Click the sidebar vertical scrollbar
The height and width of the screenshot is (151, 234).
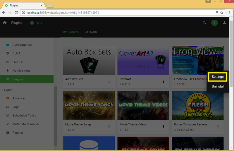pos(55,116)
